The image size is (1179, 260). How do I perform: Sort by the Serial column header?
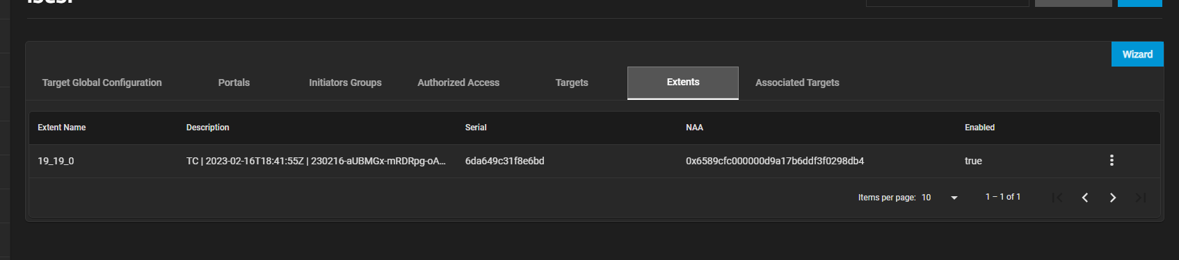[x=476, y=128]
